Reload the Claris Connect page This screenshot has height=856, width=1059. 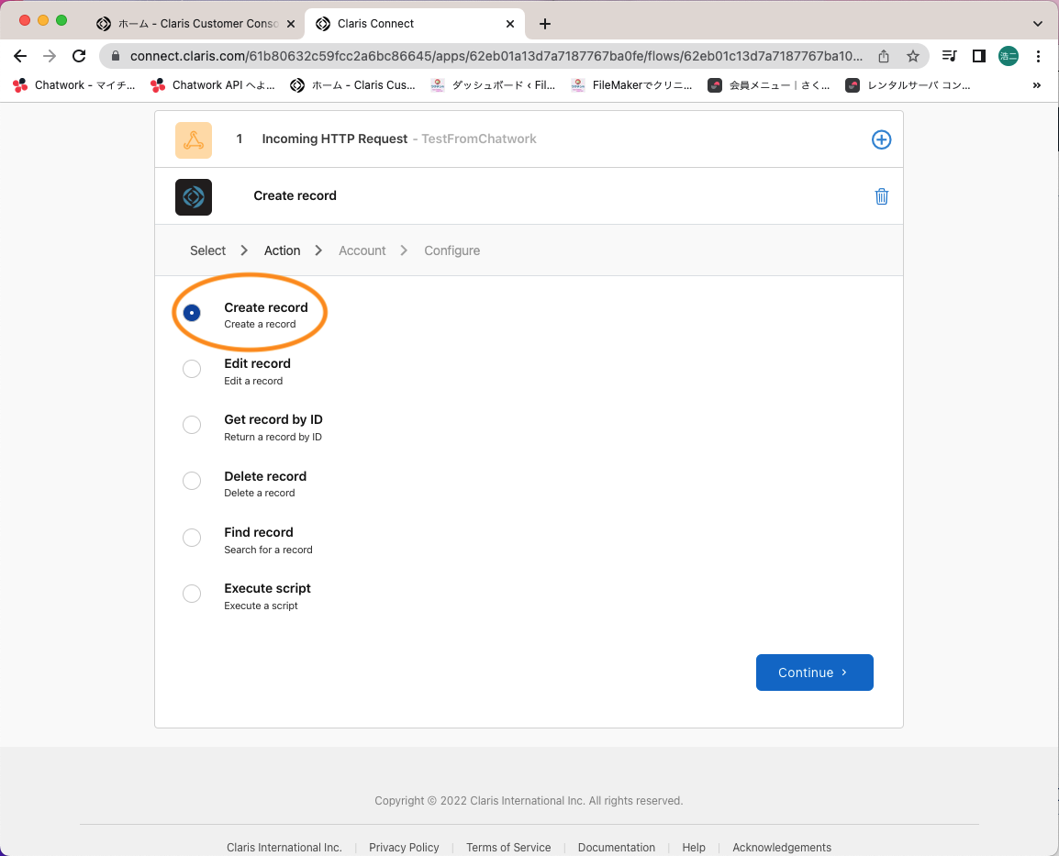pyautogui.click(x=79, y=56)
